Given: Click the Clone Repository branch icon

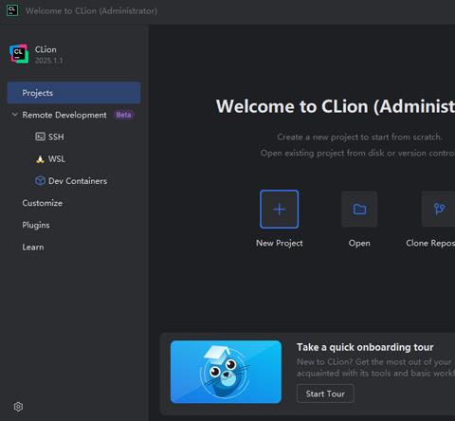Looking at the screenshot, I should [x=439, y=210].
